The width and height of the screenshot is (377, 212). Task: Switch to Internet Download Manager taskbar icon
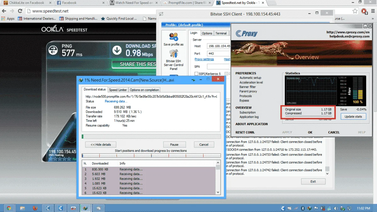[x=85, y=208]
